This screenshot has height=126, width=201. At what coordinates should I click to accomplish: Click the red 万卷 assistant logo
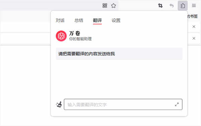pos(61,36)
